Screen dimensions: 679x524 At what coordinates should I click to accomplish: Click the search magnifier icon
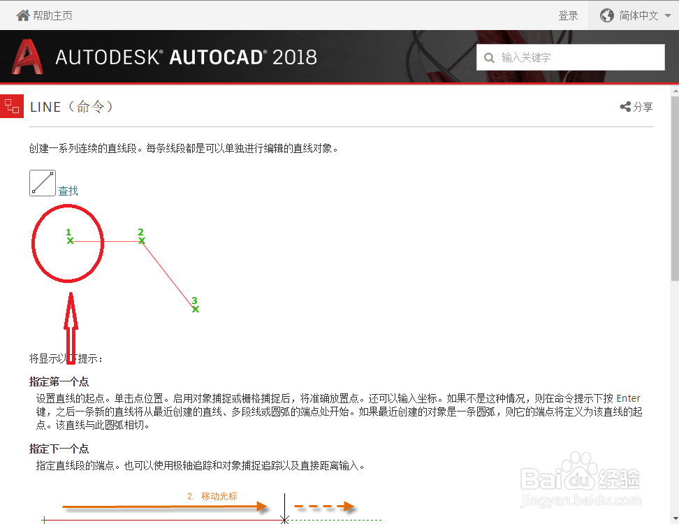click(489, 57)
